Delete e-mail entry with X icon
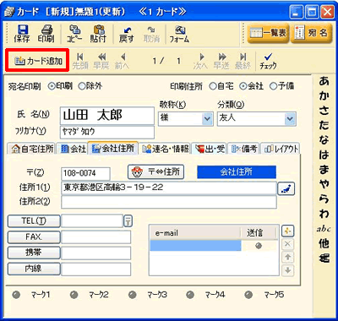Image resolution: width=338 pixels, height=321 pixels. point(287,244)
